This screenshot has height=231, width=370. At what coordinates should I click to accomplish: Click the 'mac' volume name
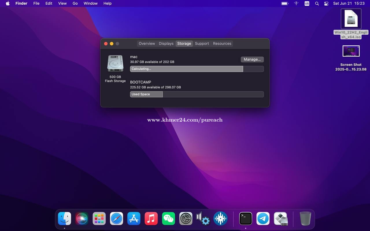point(134,57)
